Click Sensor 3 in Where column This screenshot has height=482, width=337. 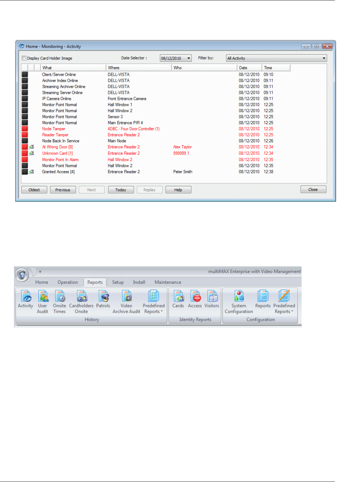[115, 117]
